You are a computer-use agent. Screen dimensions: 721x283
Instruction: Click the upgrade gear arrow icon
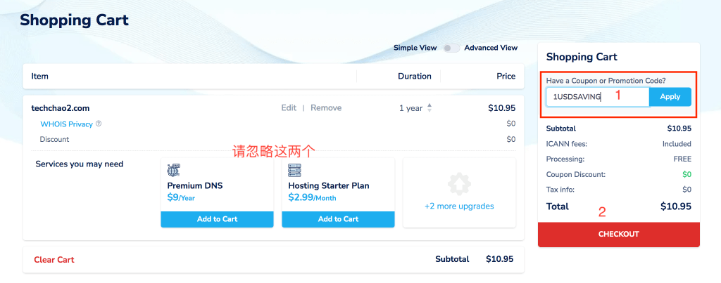(x=459, y=183)
